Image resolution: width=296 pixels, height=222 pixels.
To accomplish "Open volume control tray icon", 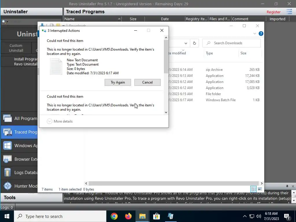I will [x=259, y=216].
